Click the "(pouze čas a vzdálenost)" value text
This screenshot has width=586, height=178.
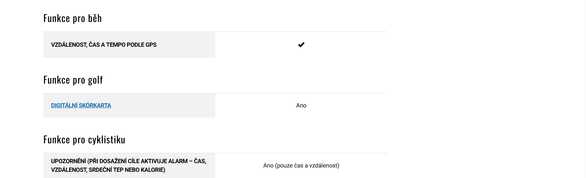coord(307,166)
